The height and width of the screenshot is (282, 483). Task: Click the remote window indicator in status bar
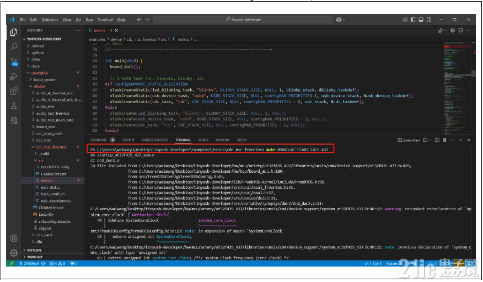[12, 263]
